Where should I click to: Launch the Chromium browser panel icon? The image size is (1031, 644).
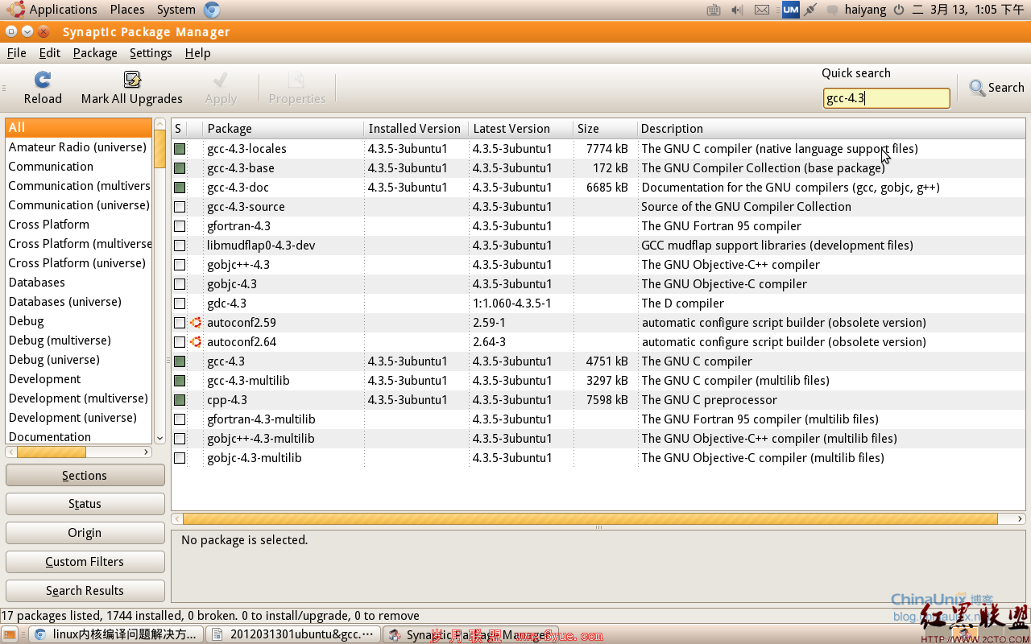(212, 10)
